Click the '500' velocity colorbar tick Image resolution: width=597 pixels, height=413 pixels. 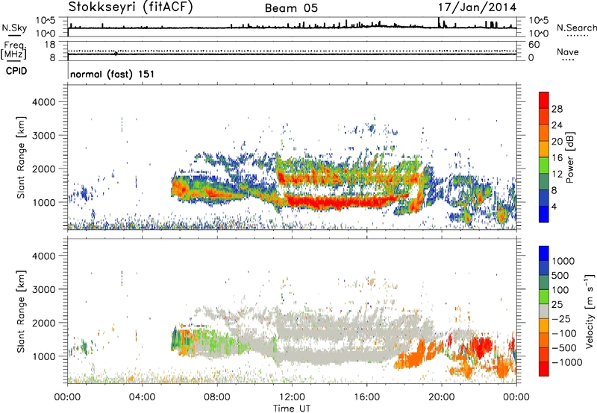coord(560,275)
